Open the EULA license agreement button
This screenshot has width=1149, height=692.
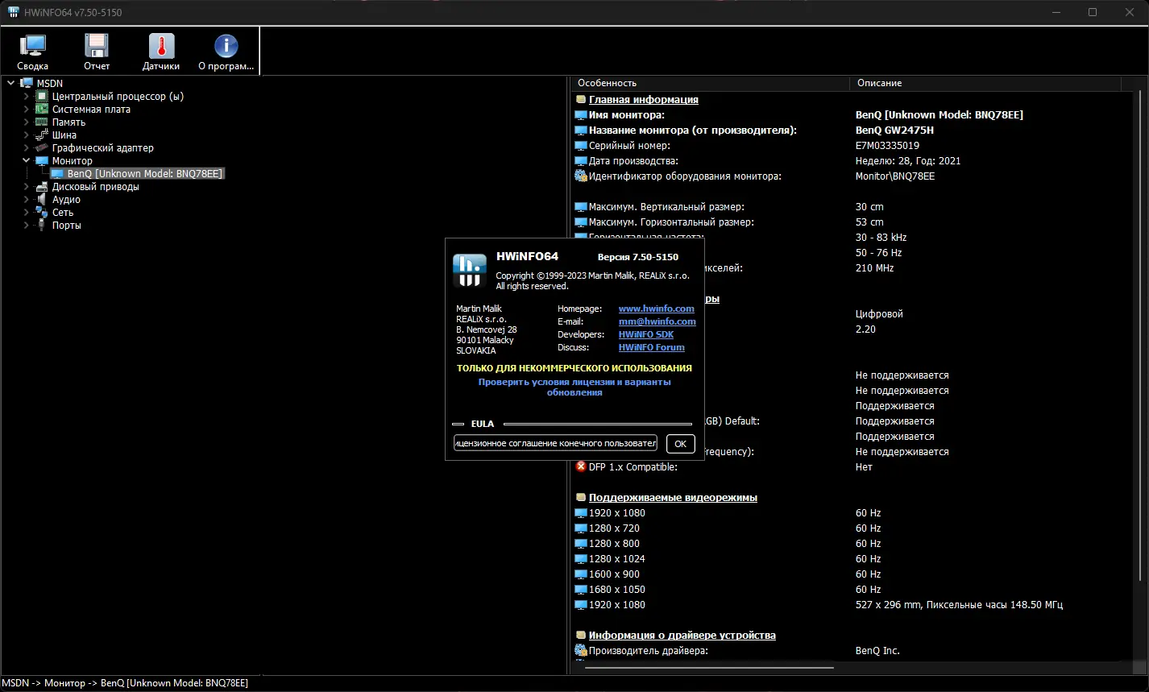click(556, 443)
